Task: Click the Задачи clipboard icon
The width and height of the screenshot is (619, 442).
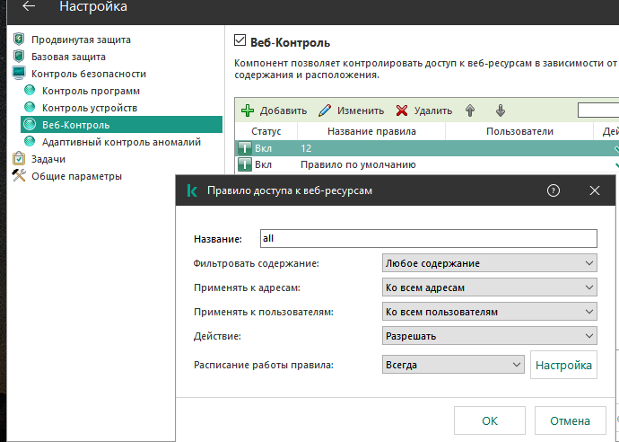Action: pyautogui.click(x=19, y=158)
